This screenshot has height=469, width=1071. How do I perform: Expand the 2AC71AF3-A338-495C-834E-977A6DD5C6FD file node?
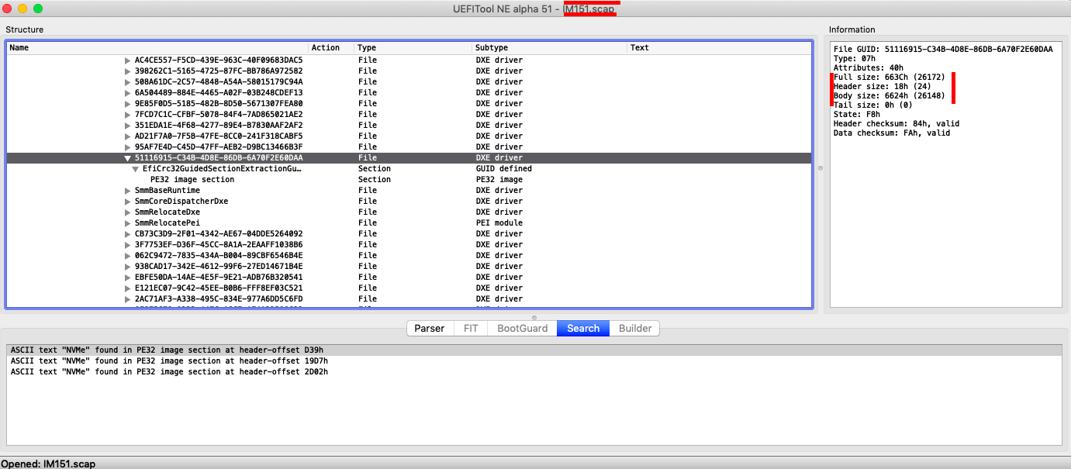point(128,298)
